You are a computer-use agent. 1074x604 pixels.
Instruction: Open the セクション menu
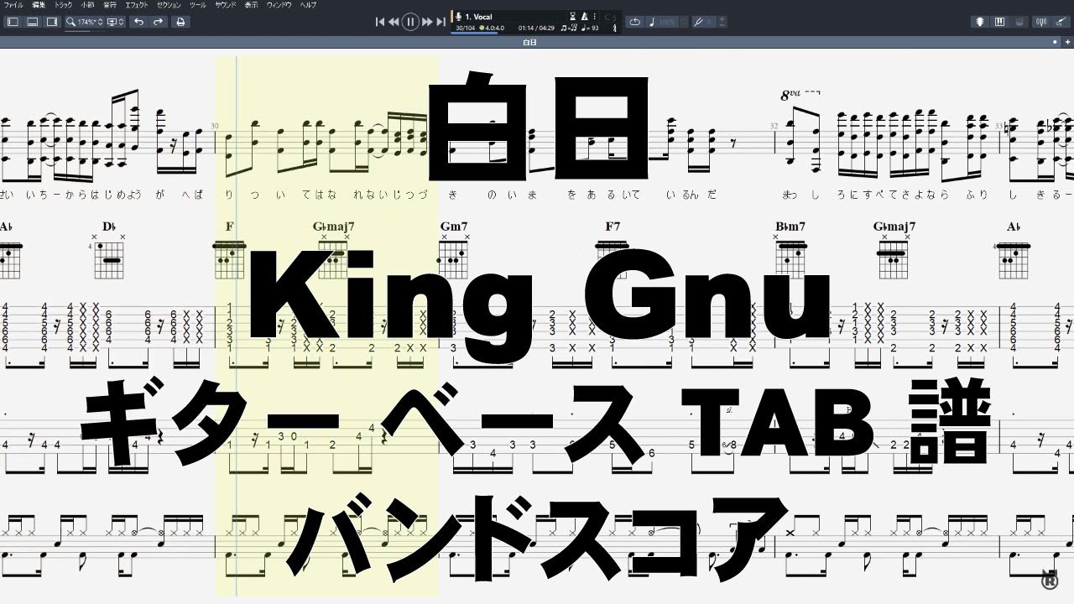(x=169, y=5)
